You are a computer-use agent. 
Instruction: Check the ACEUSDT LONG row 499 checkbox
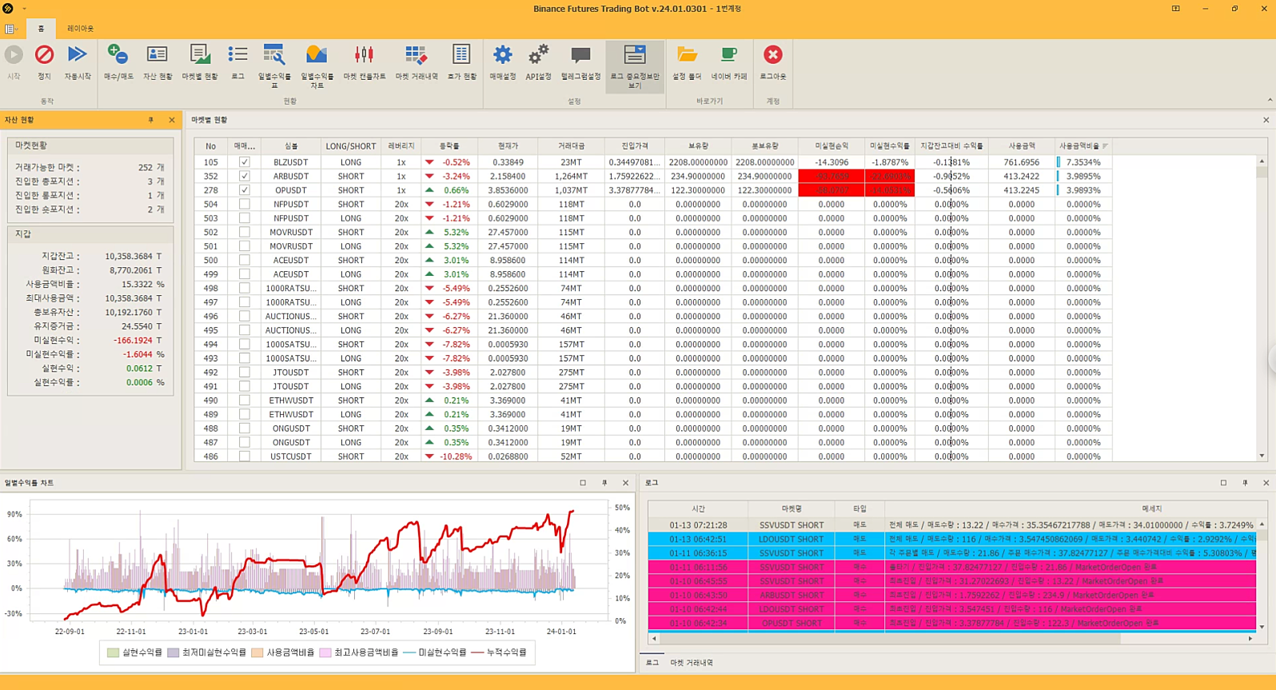(x=244, y=274)
